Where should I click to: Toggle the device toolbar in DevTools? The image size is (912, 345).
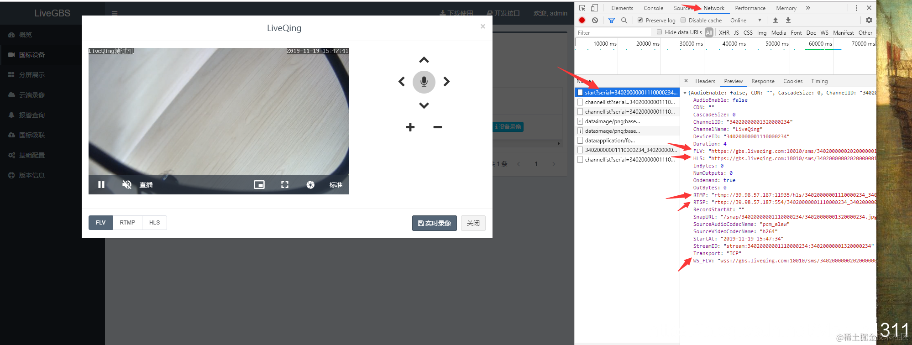pos(594,8)
